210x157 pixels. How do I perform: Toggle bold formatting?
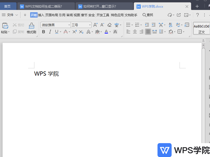point(43,32)
